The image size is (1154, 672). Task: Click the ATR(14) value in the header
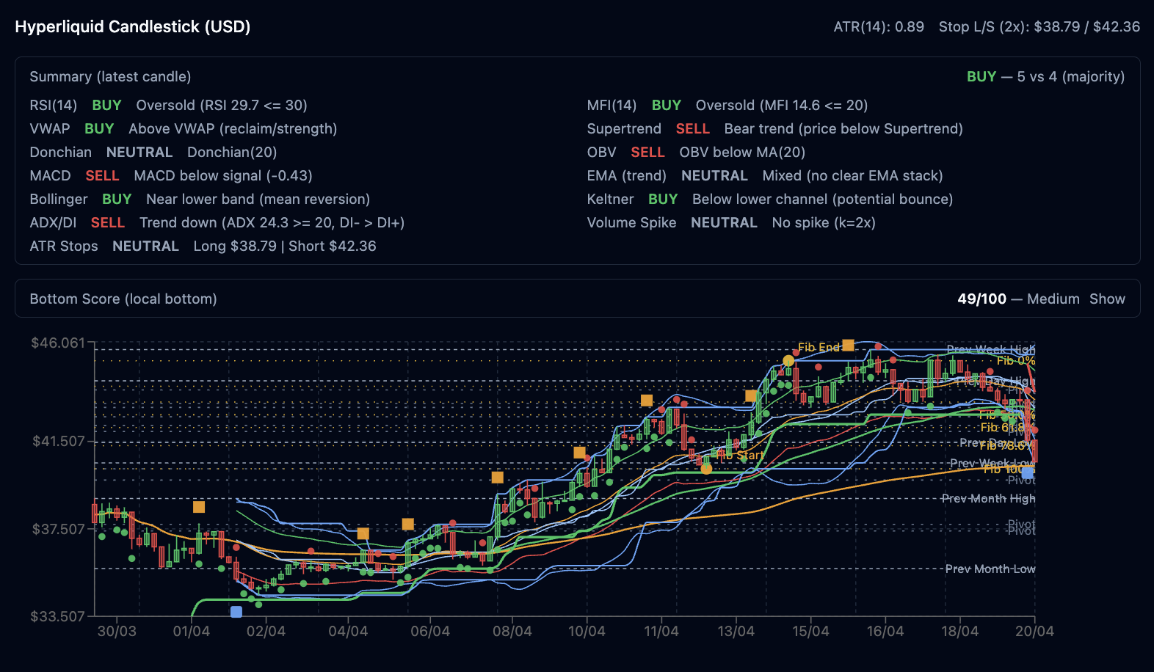878,26
